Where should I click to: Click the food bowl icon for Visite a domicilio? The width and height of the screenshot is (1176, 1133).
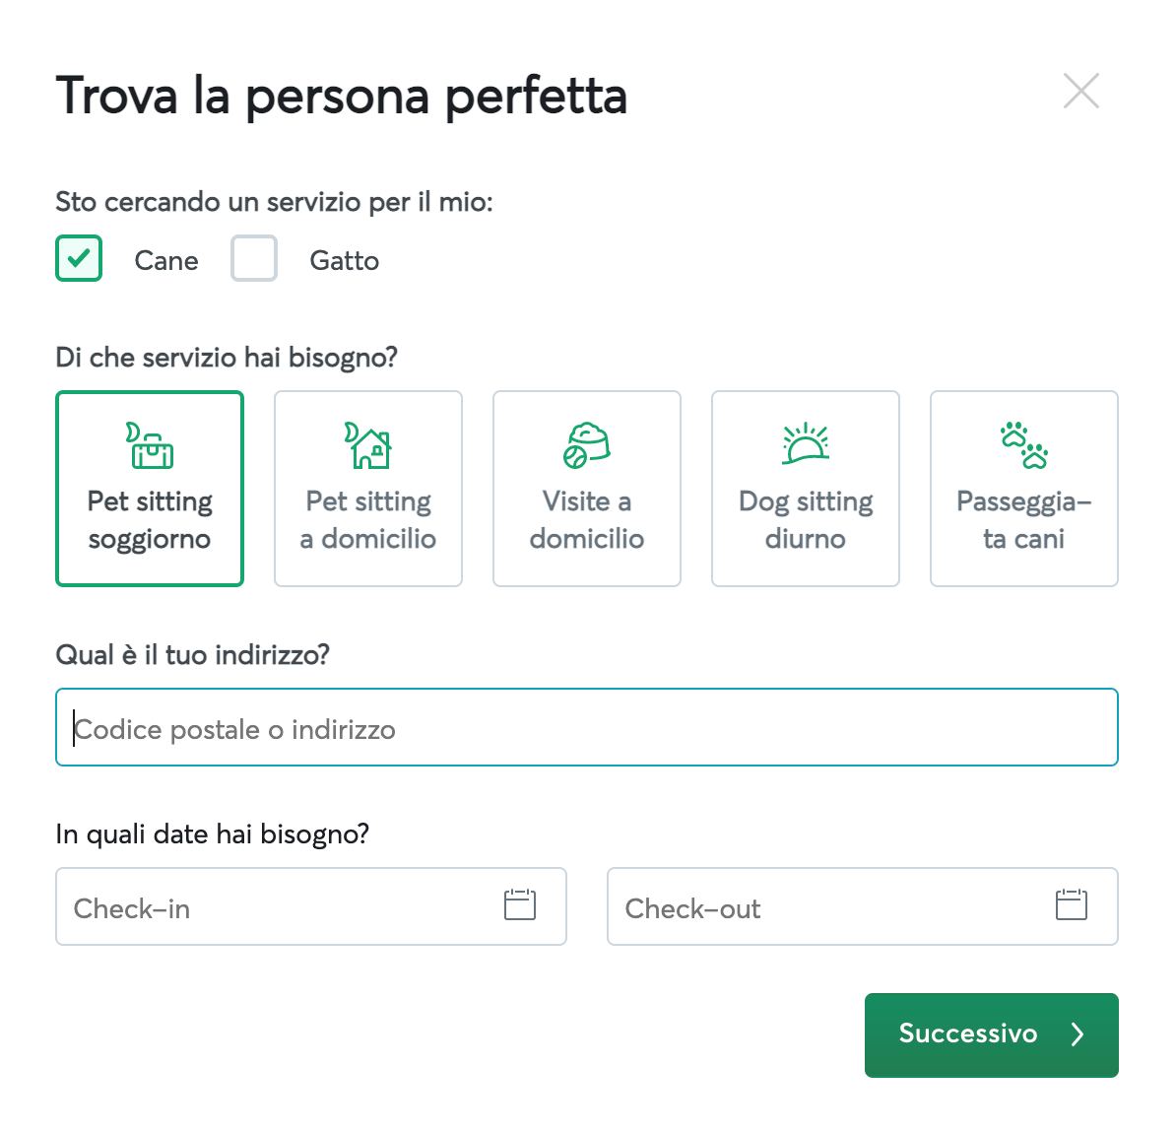tap(586, 445)
